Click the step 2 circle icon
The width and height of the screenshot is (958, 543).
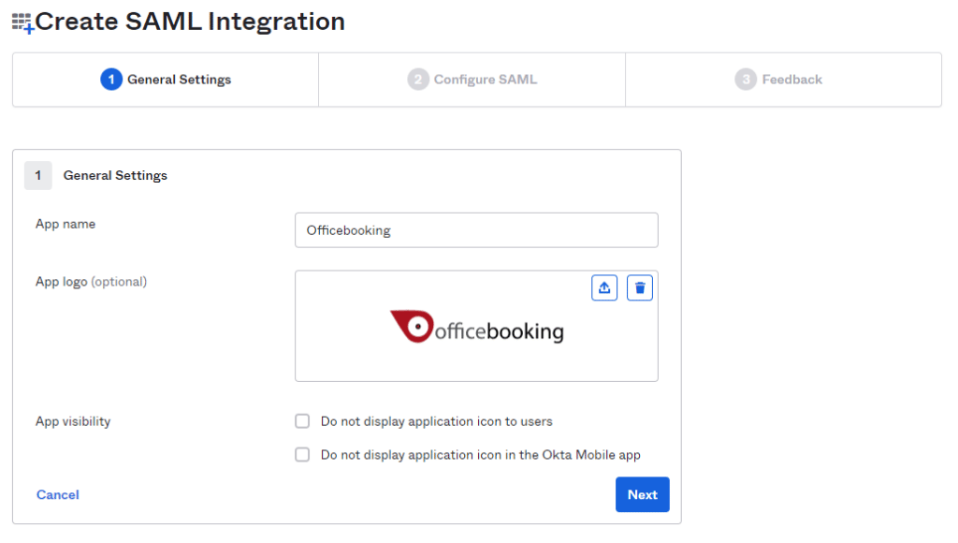pos(418,80)
